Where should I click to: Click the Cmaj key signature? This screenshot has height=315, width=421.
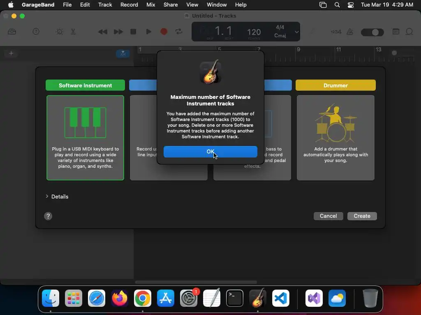point(280,36)
